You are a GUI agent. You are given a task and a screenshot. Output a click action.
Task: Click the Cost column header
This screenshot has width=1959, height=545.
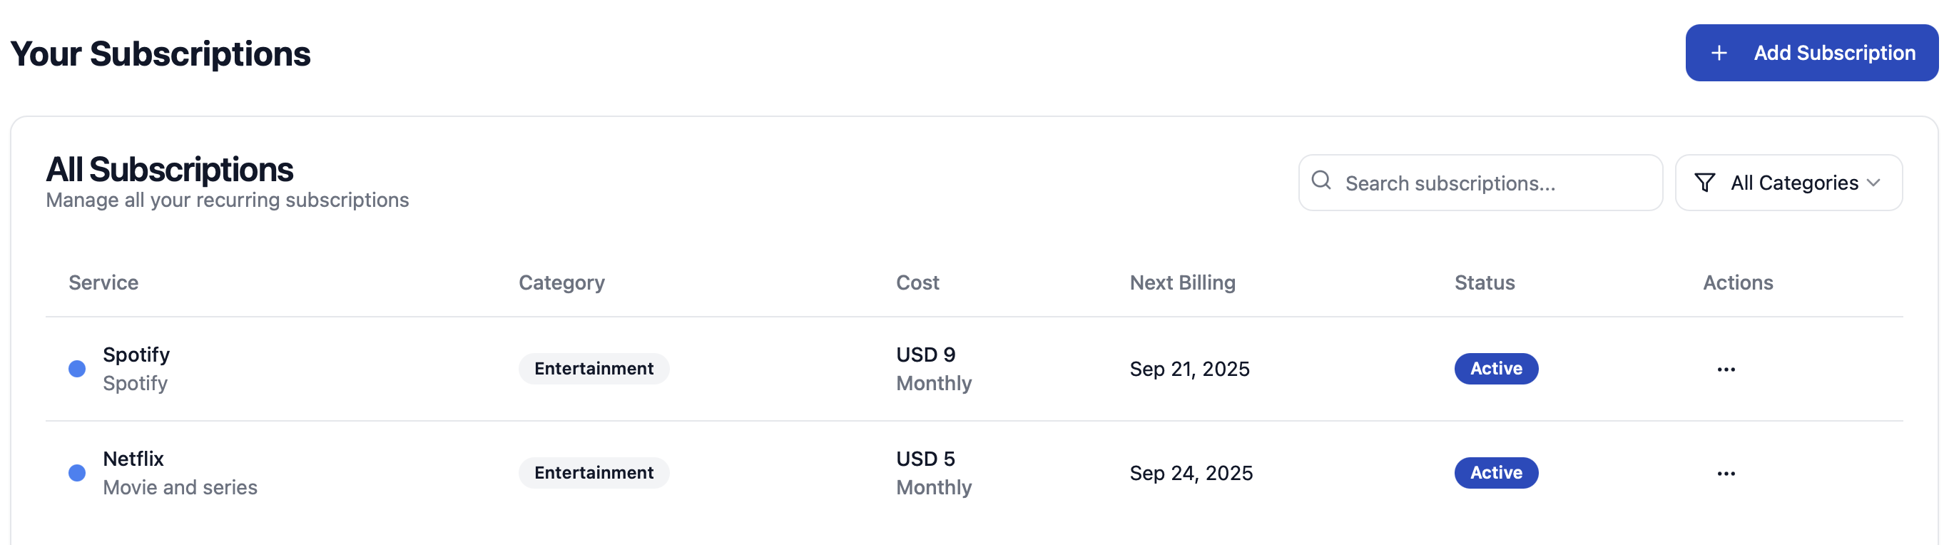(917, 282)
